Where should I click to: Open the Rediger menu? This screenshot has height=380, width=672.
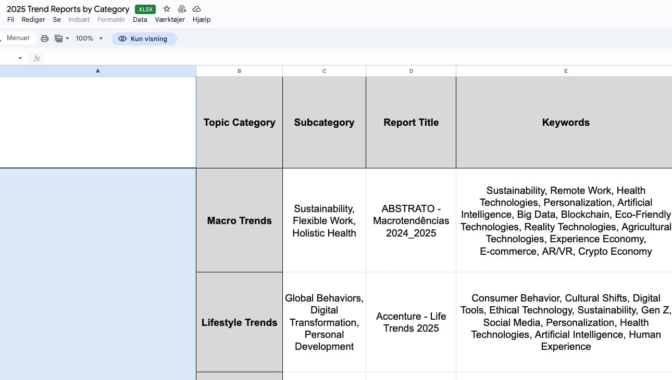coord(33,20)
